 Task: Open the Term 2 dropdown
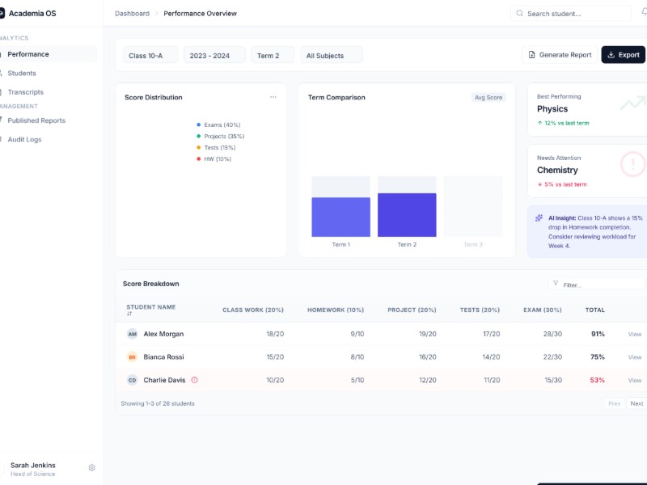[x=272, y=56]
